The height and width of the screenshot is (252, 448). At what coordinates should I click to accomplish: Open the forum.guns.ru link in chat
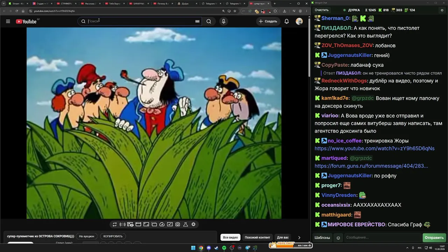coord(371,166)
